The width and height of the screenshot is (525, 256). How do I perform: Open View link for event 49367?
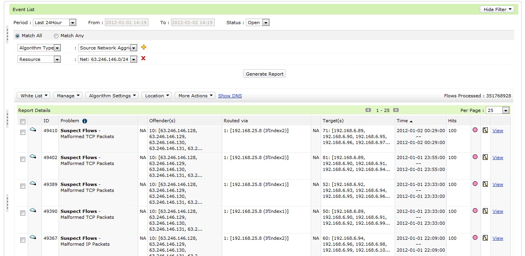[498, 238]
